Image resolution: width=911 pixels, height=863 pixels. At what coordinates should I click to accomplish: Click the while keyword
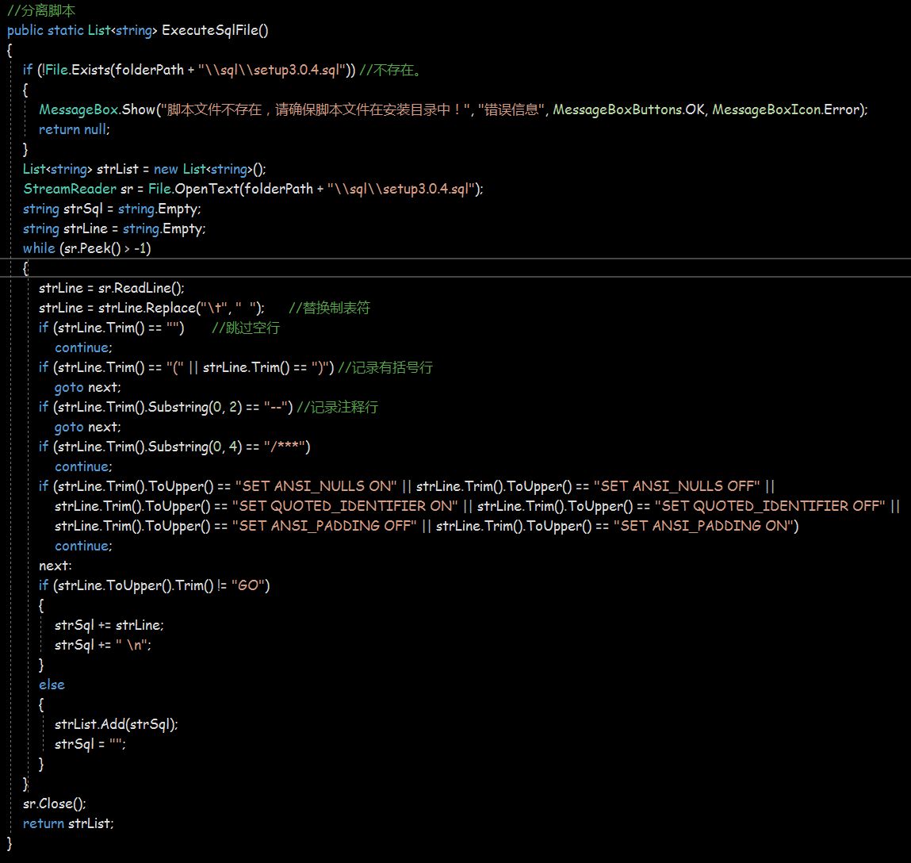coord(39,248)
